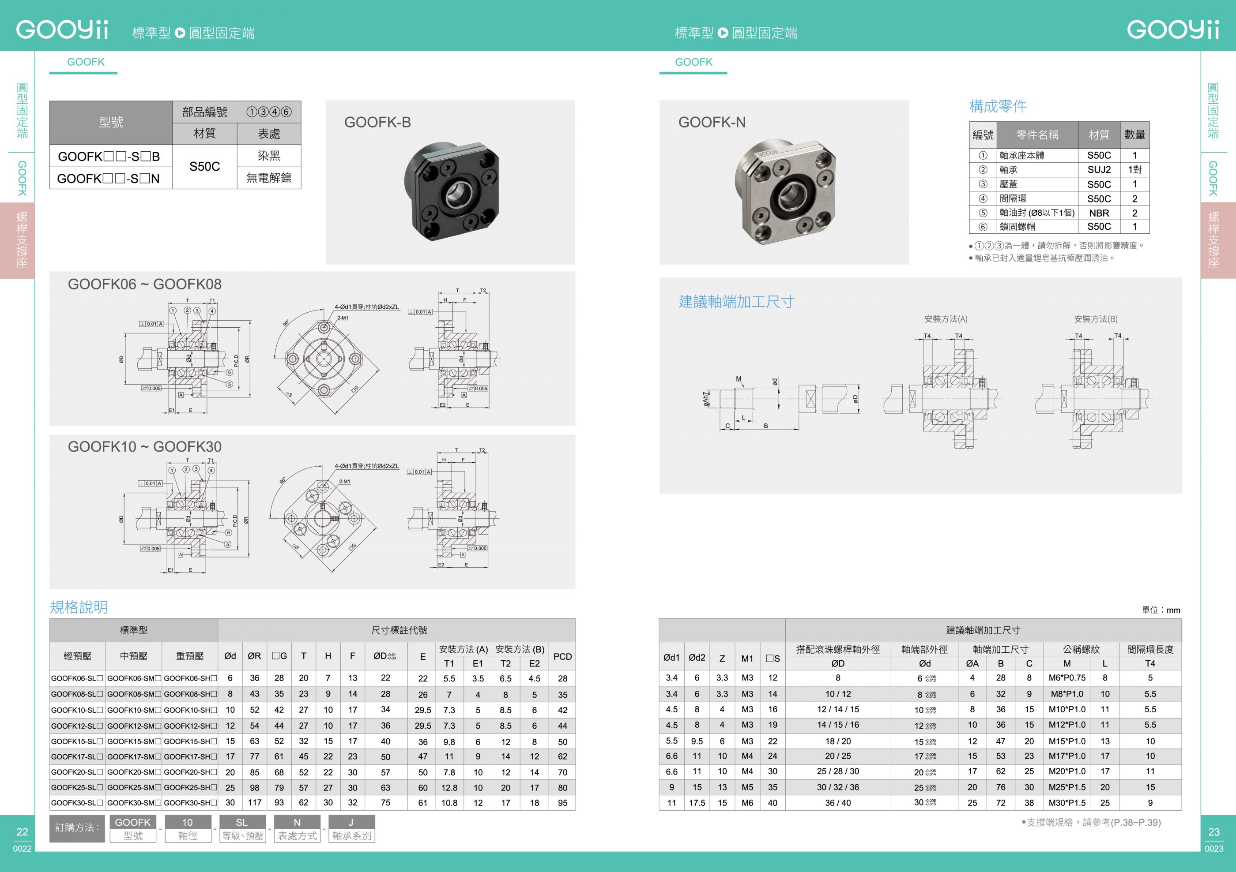Click the 搭配滾珠螺桿軸外徑 column header

coord(838,649)
